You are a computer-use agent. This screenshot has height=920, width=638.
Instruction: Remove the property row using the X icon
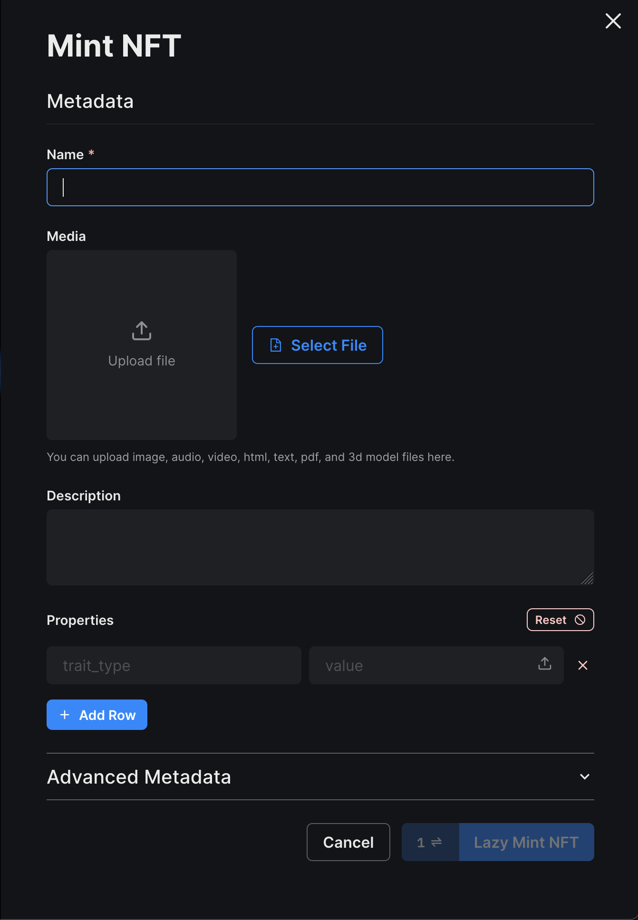click(583, 665)
